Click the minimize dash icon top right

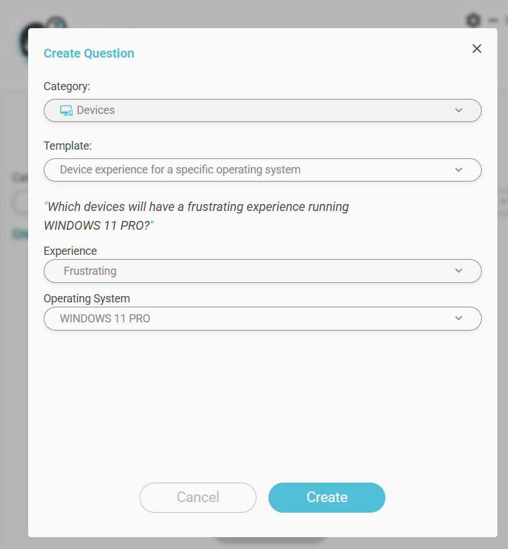492,21
